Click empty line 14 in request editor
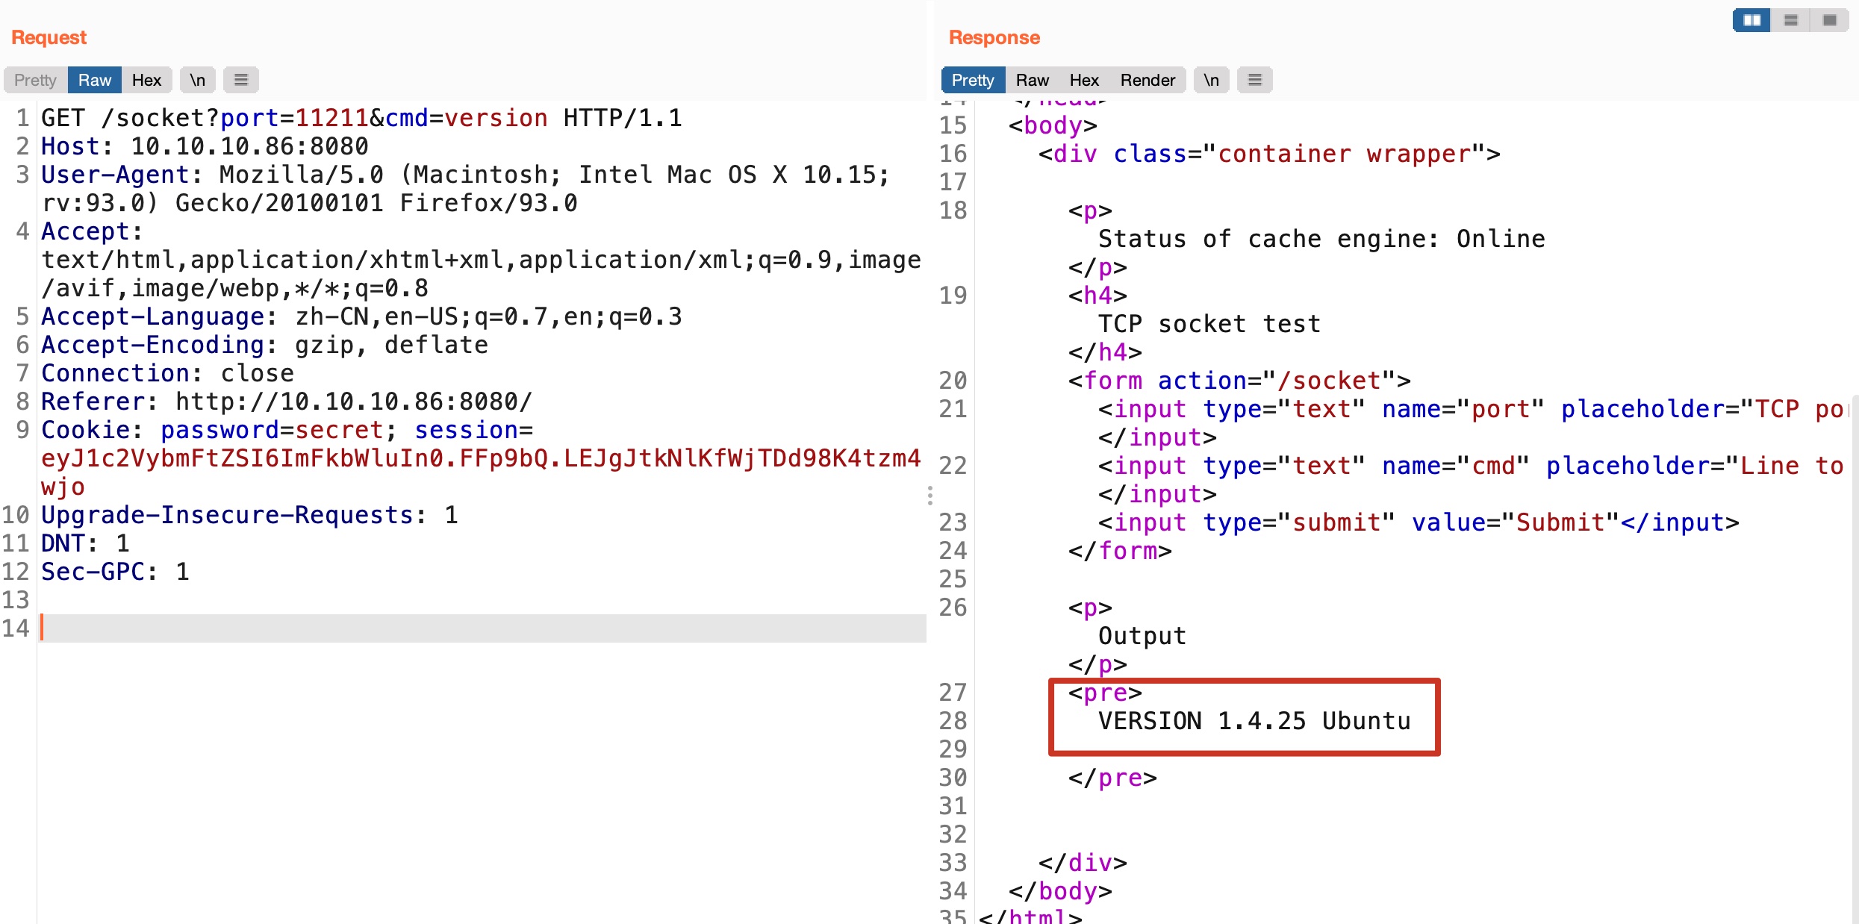 pyautogui.click(x=478, y=628)
